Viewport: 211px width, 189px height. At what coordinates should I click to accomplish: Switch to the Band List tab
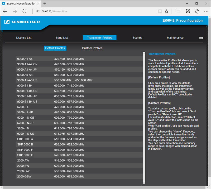click(61, 38)
